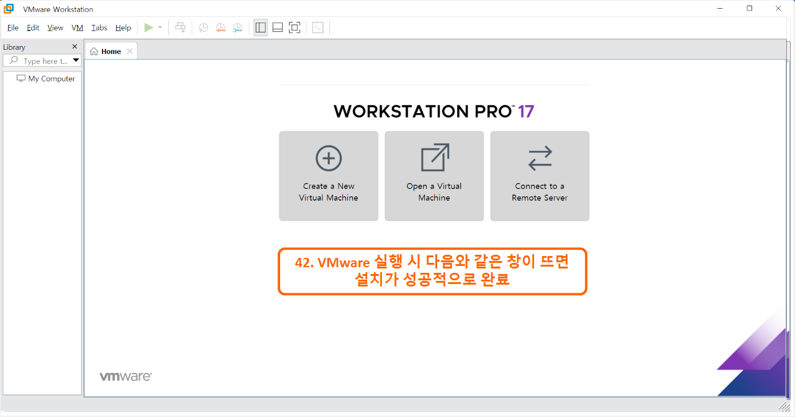
Task: Click the console view toolbar icon
Action: (x=317, y=27)
